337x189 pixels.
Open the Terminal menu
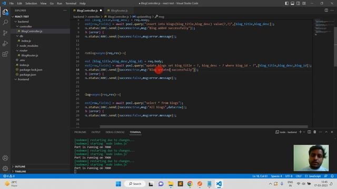[x=71, y=3]
